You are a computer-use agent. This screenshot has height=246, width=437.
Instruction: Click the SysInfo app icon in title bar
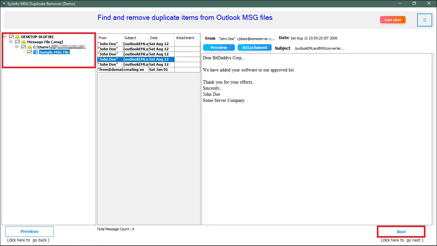(x=4, y=3)
